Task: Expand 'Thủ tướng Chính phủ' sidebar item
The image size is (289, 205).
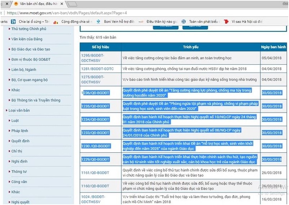Action: (29, 29)
